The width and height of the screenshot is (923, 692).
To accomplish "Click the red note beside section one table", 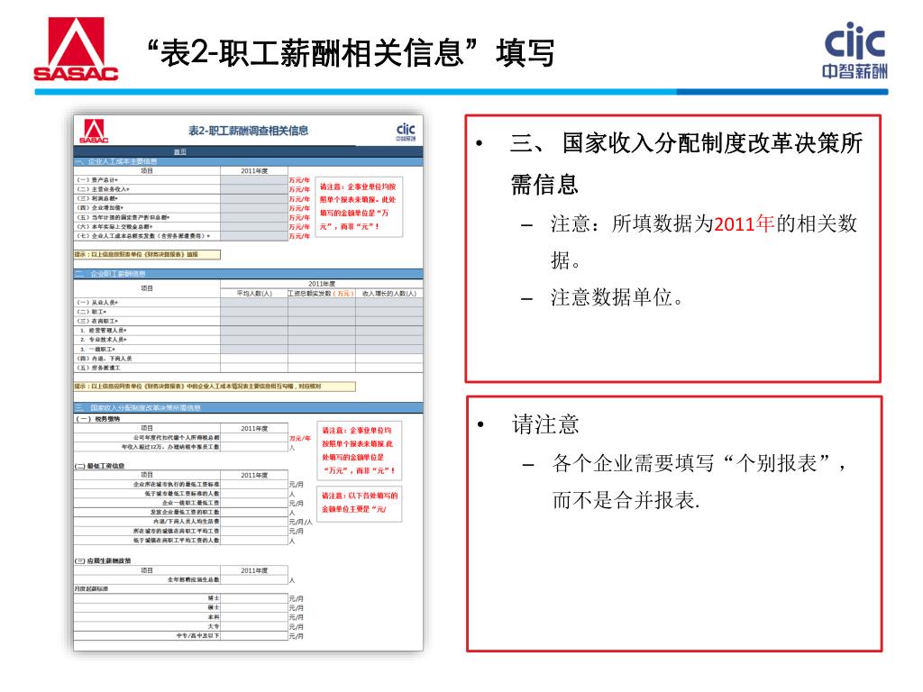I will [x=359, y=206].
